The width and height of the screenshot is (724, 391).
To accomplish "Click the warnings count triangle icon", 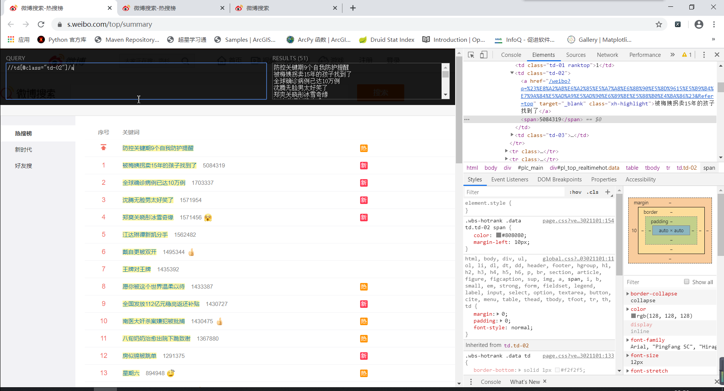I will (684, 55).
